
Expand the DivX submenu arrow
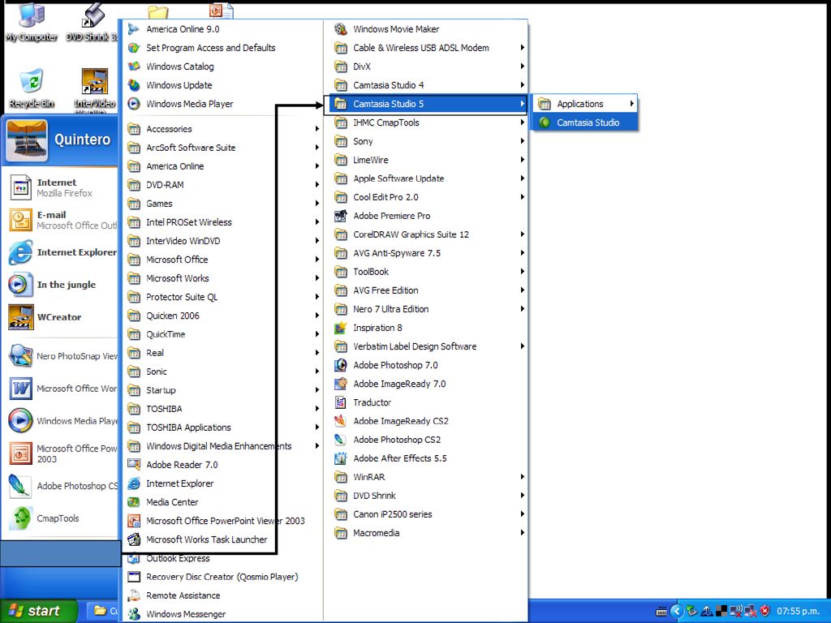pos(522,67)
